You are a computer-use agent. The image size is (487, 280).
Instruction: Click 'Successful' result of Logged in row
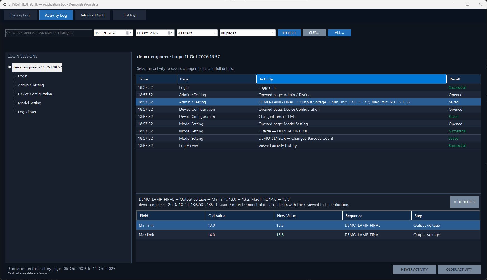[x=457, y=87]
